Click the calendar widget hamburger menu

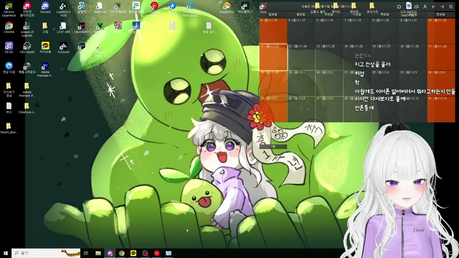(x=451, y=6)
